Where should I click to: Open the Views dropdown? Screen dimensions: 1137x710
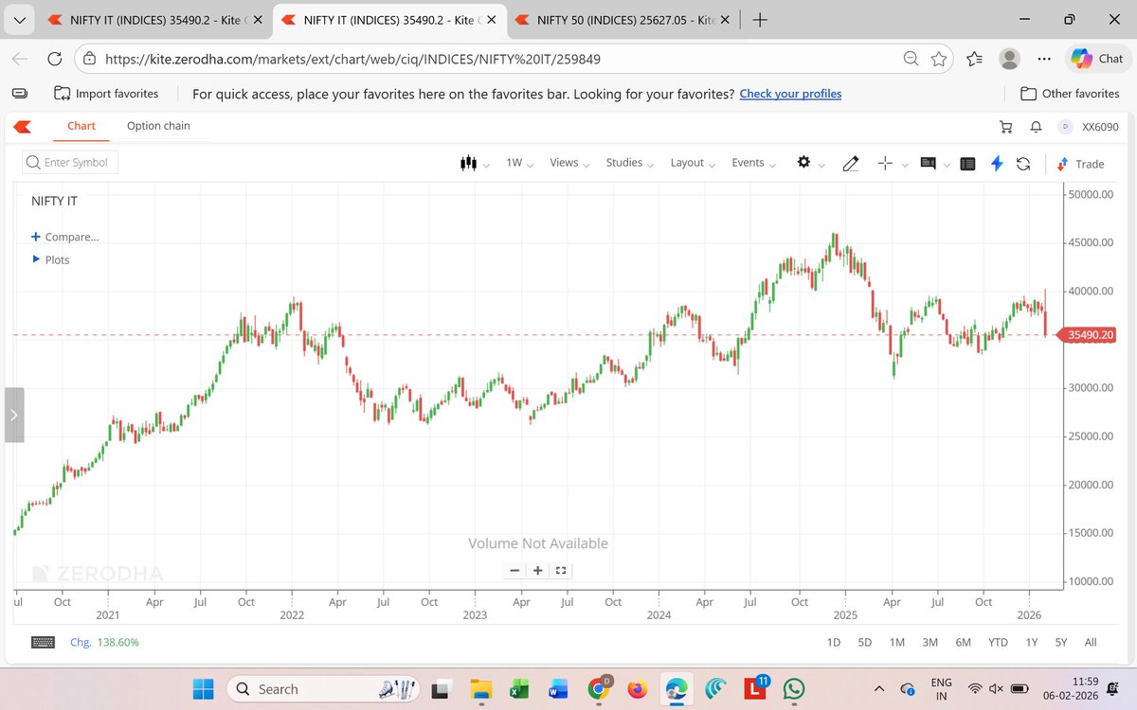(570, 163)
